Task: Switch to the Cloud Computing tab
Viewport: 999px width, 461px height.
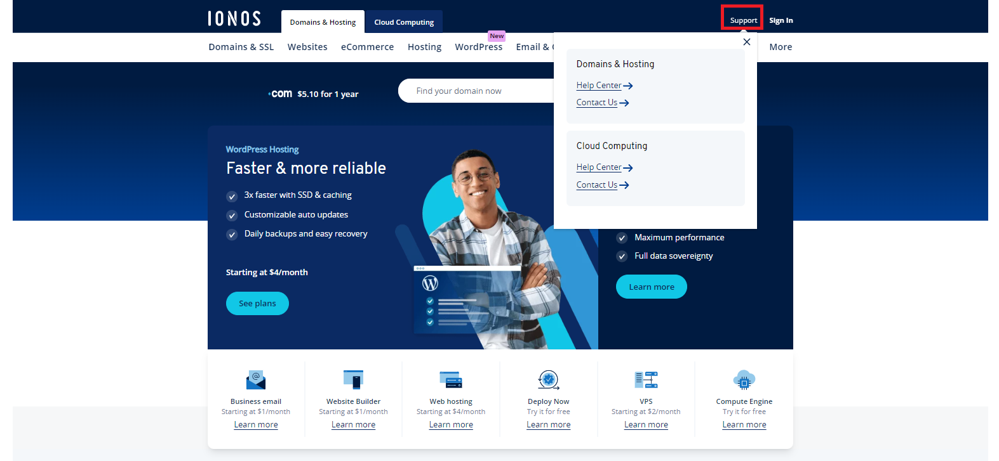Action: click(x=404, y=22)
